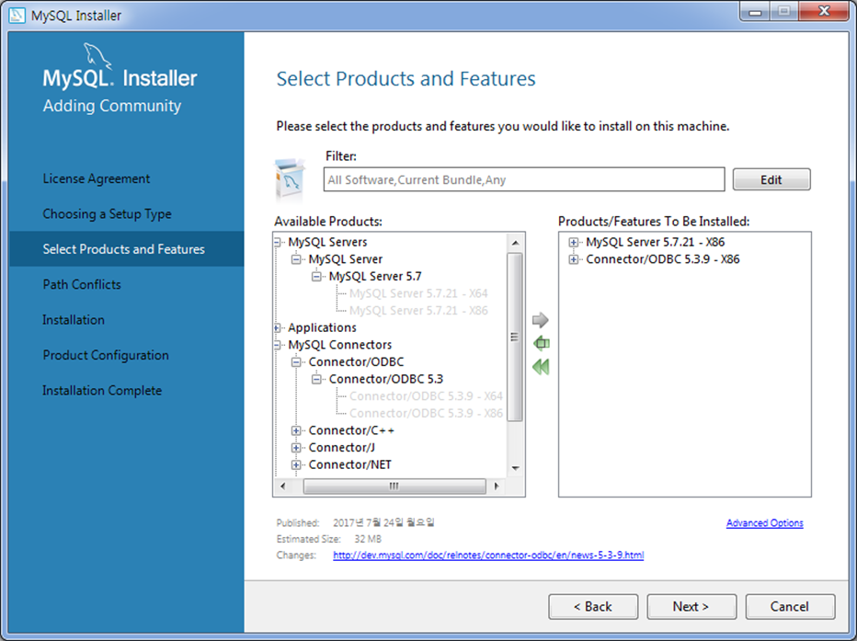857x641 pixels.
Task: Cancel the installer
Action: [x=790, y=607]
